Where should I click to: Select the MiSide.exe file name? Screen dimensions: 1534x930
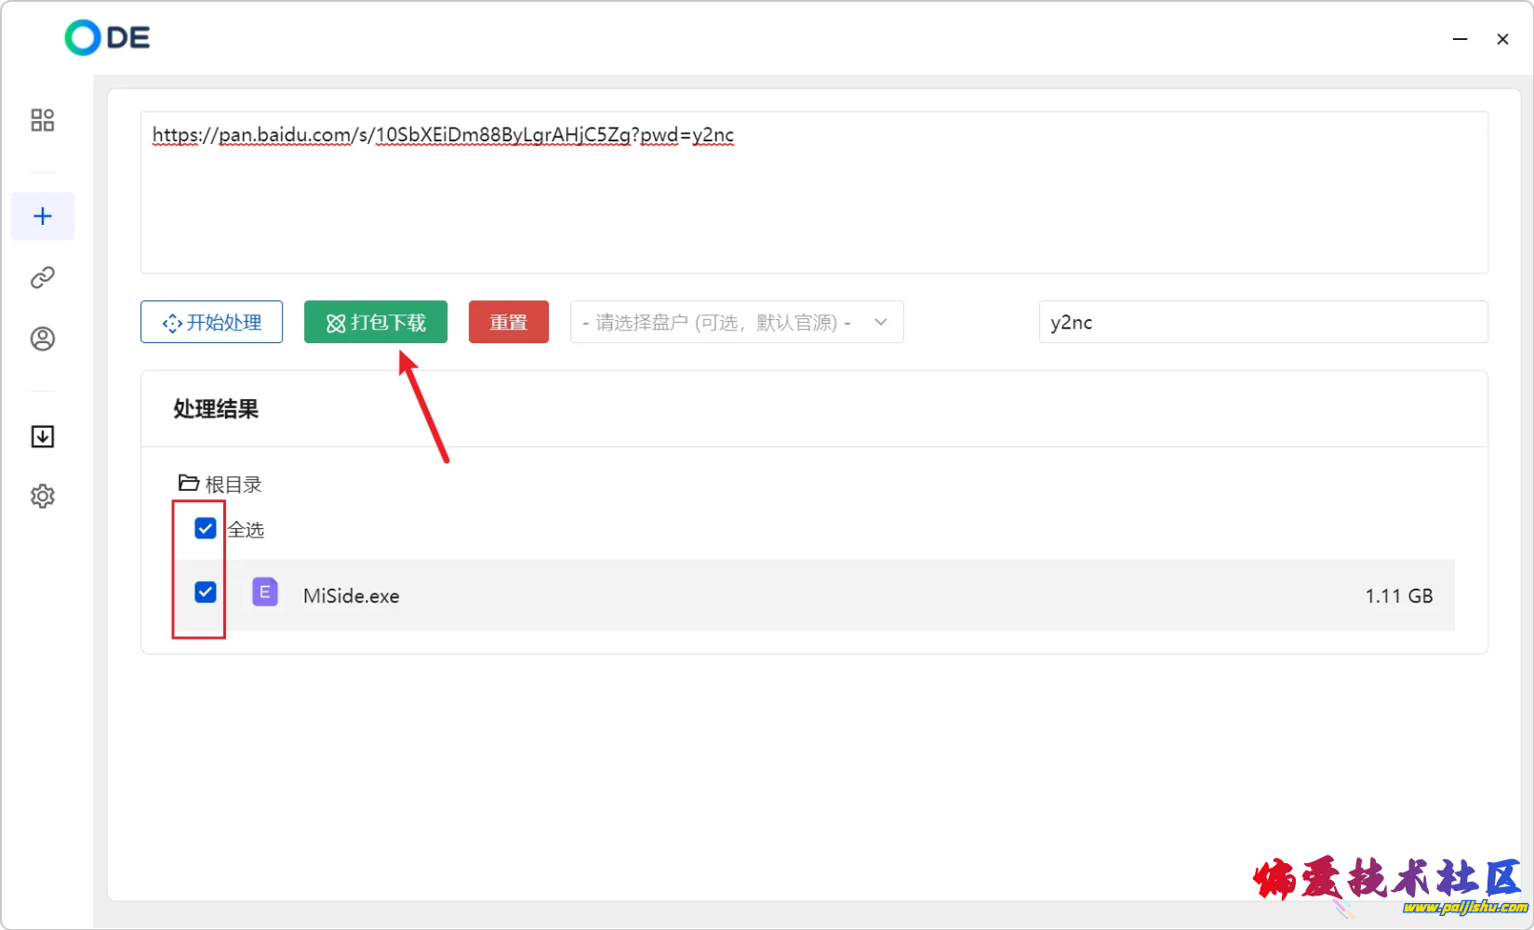pyautogui.click(x=352, y=596)
